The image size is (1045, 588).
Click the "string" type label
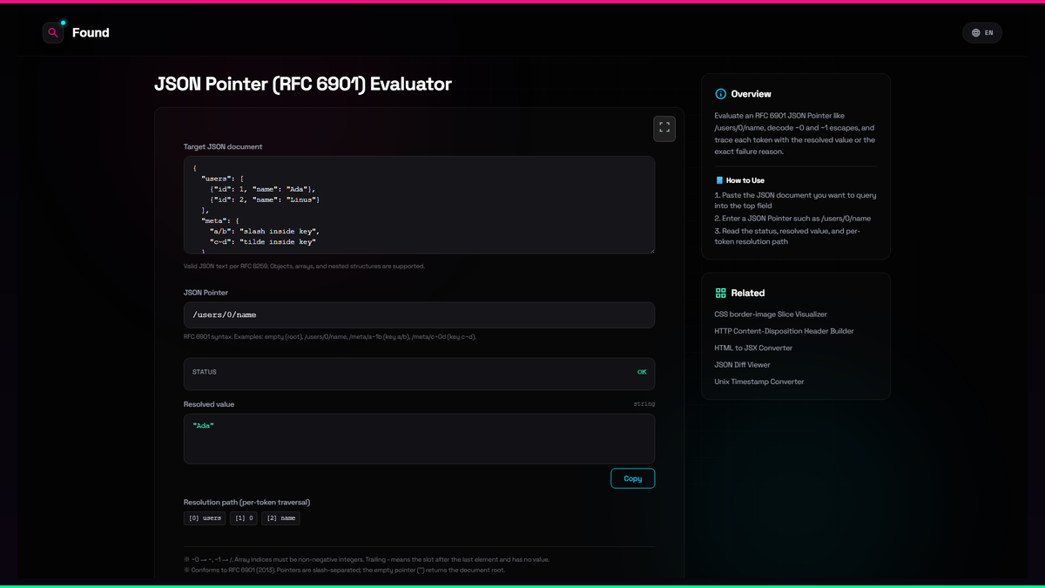(644, 404)
